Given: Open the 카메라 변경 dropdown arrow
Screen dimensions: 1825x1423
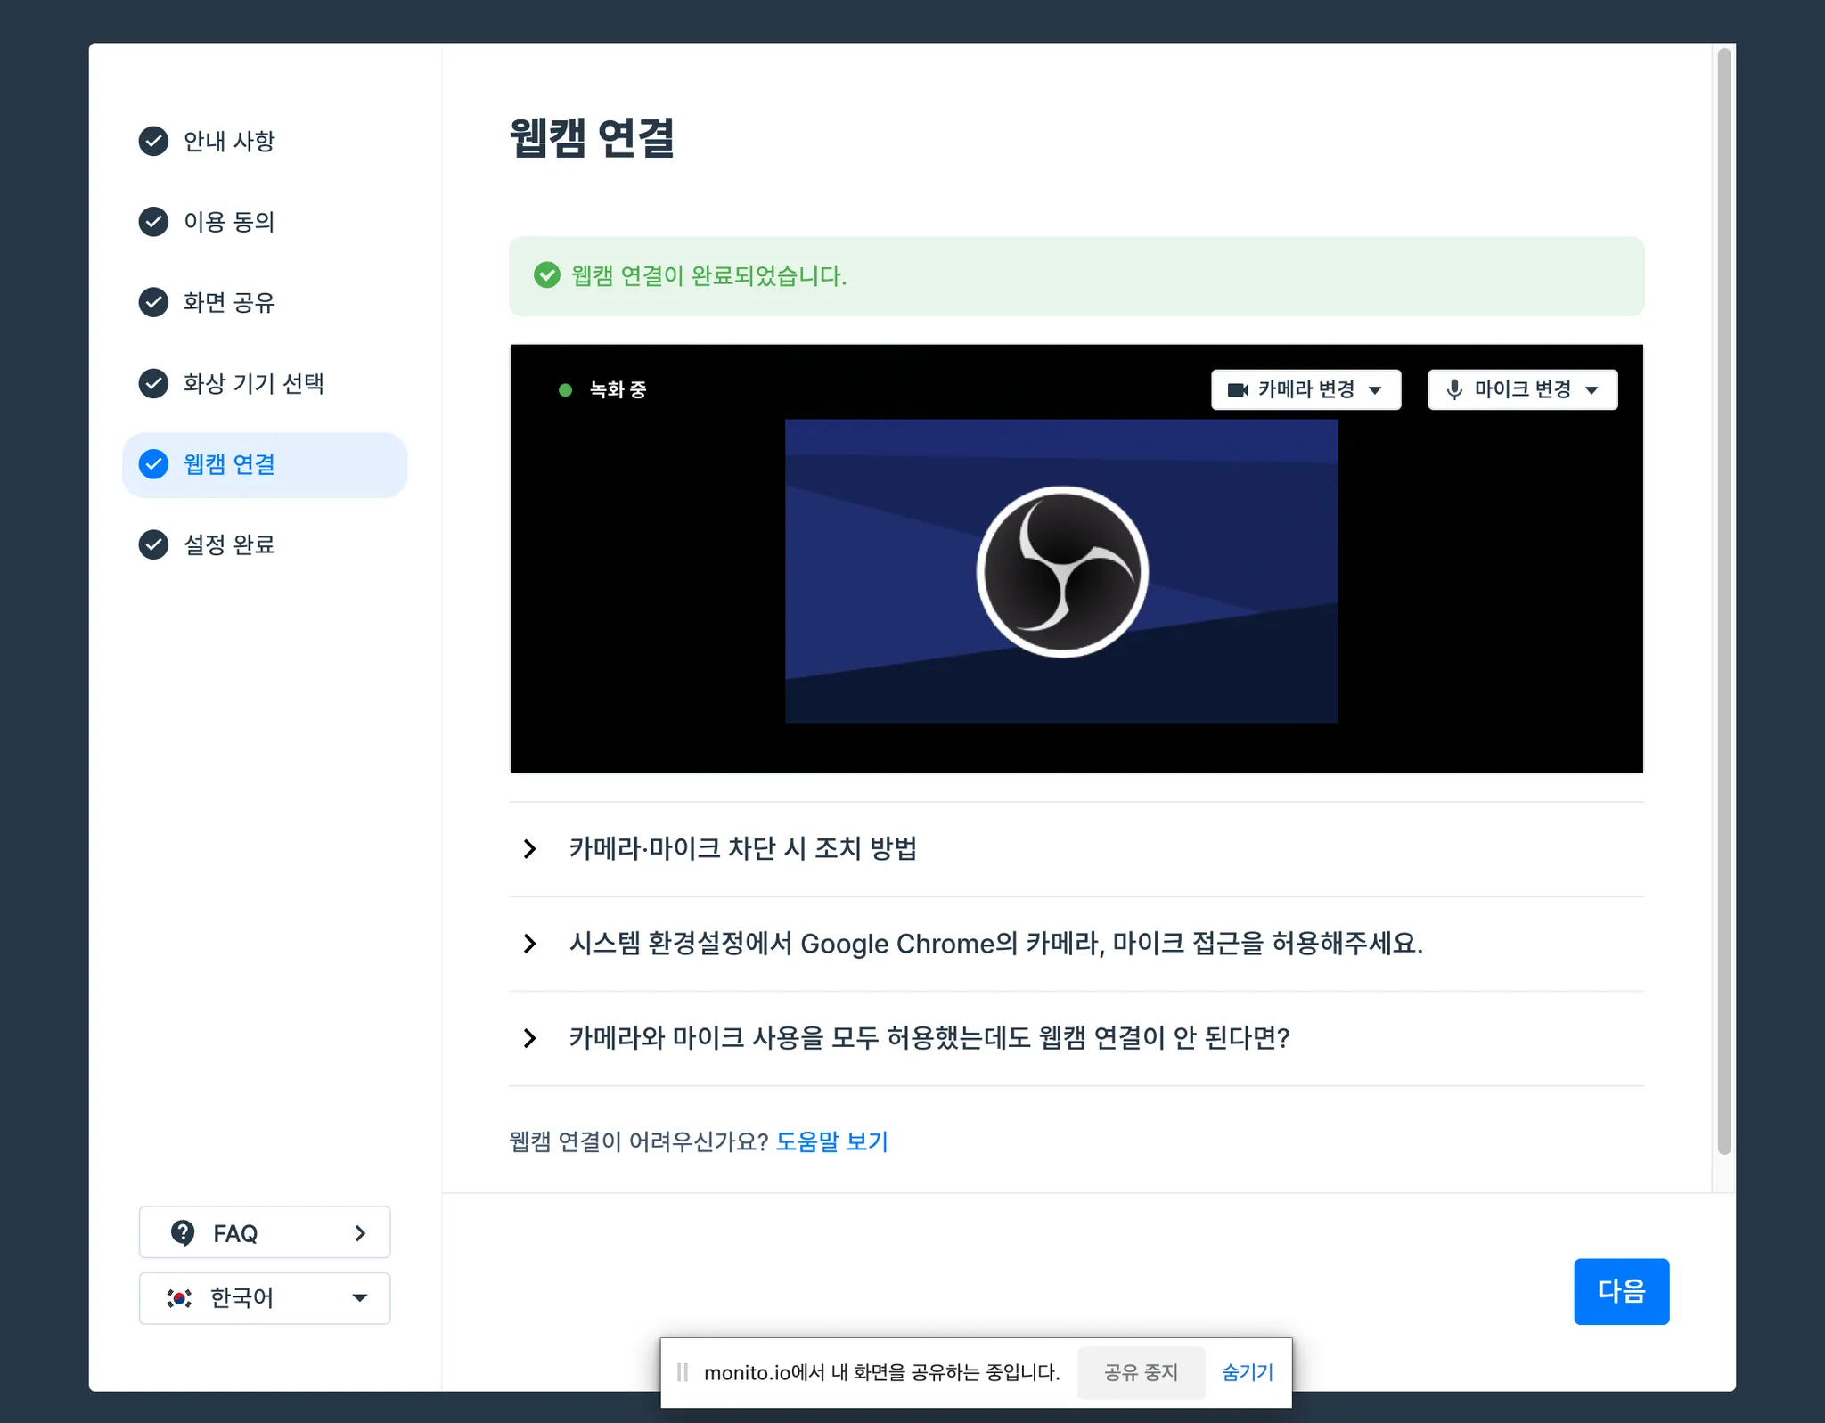Looking at the screenshot, I should (x=1375, y=390).
